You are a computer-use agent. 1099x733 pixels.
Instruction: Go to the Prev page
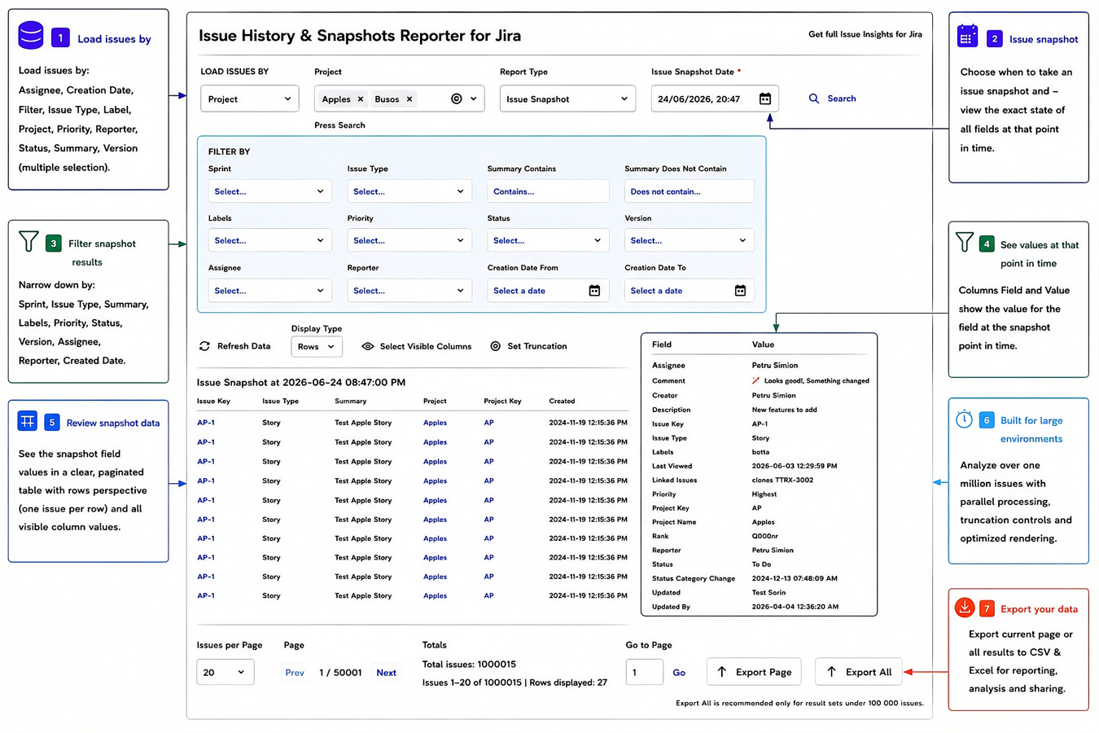pyautogui.click(x=295, y=673)
